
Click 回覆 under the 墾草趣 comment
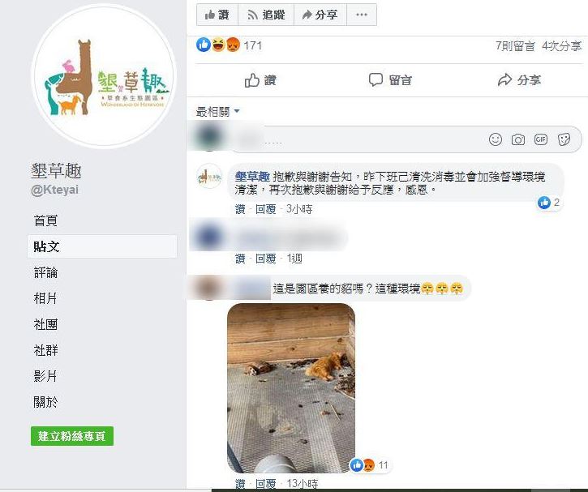(265, 209)
